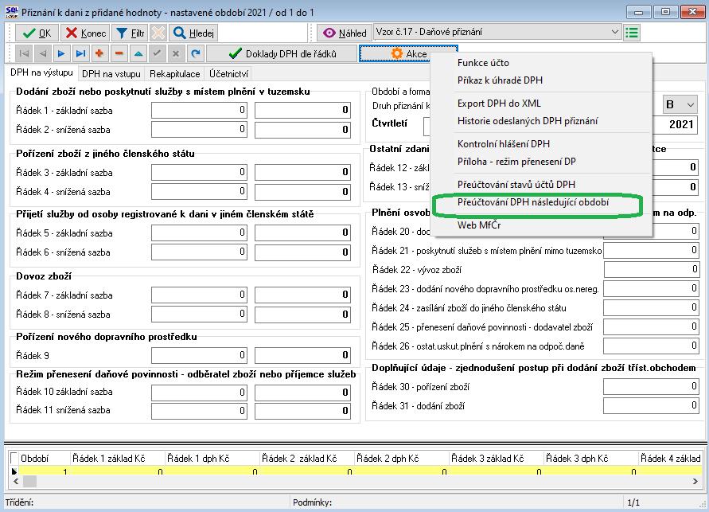The width and height of the screenshot is (709, 512).
Task: Click Řádek 26 input field
Action: (x=652, y=346)
